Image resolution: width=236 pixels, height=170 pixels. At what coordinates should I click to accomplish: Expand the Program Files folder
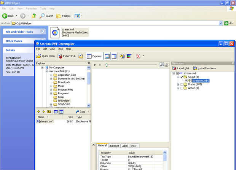tap(51, 90)
